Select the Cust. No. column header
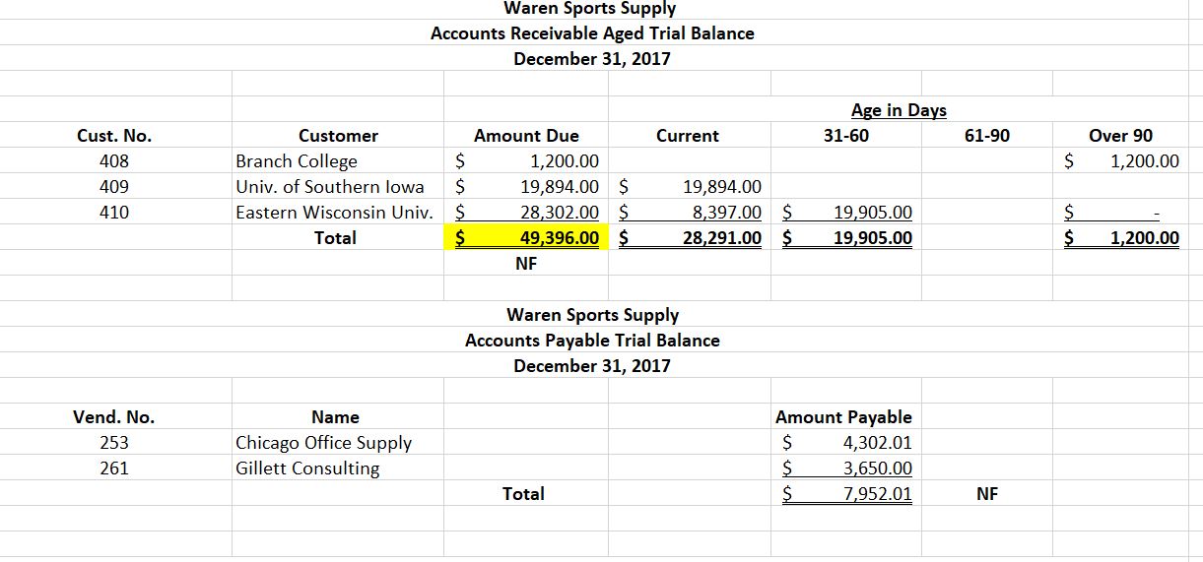 (x=114, y=136)
